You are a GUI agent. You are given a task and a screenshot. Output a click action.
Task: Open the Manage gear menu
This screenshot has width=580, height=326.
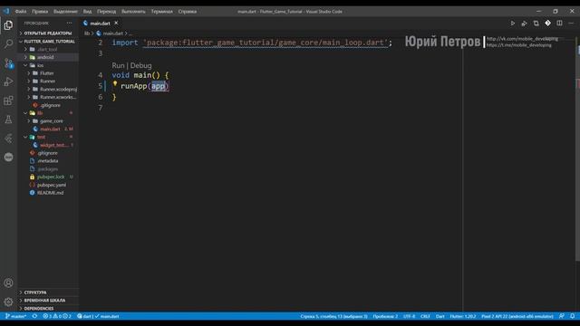click(x=8, y=302)
